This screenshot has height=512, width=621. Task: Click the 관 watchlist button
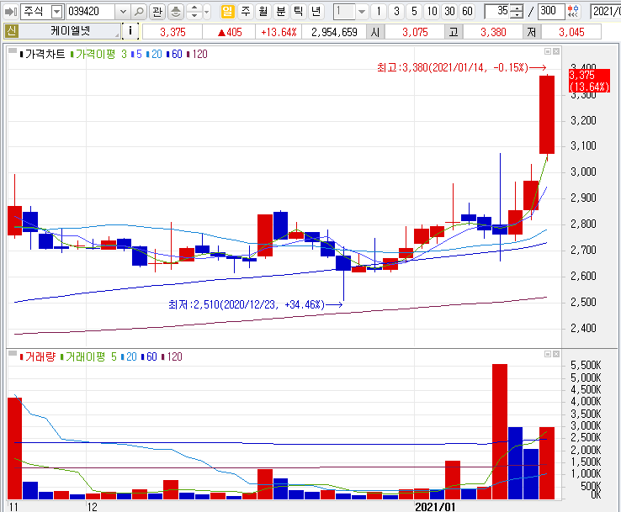(157, 12)
